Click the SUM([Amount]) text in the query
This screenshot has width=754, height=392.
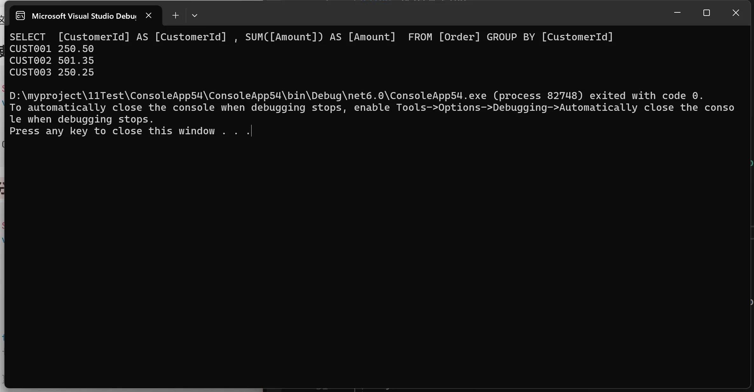(284, 37)
